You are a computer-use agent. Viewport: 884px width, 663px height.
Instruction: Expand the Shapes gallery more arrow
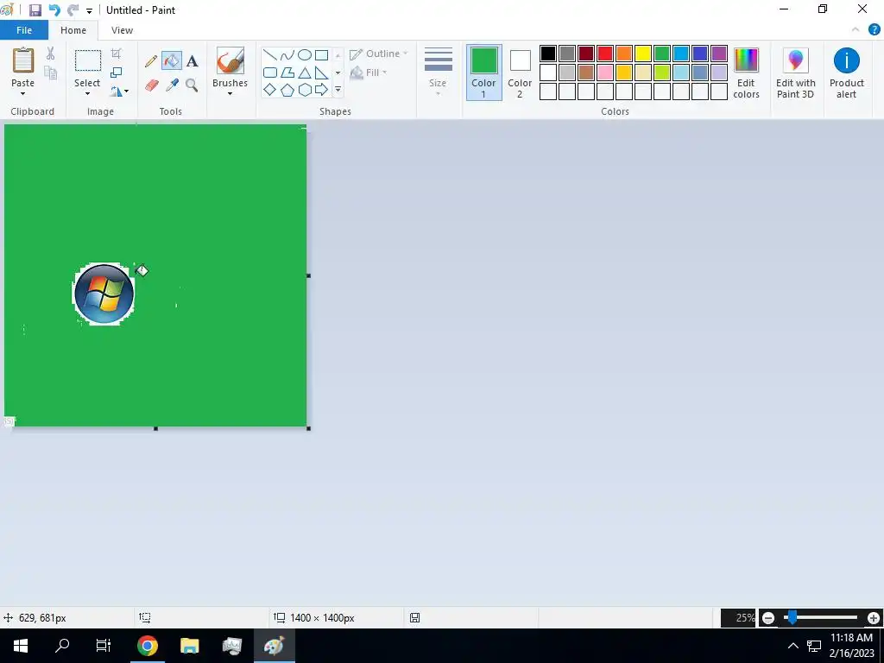pyautogui.click(x=338, y=90)
